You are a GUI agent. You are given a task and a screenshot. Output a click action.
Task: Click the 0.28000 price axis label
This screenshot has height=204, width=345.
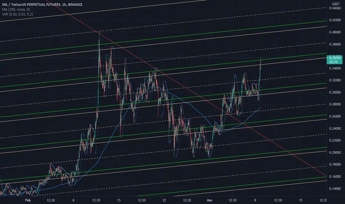(x=335, y=104)
